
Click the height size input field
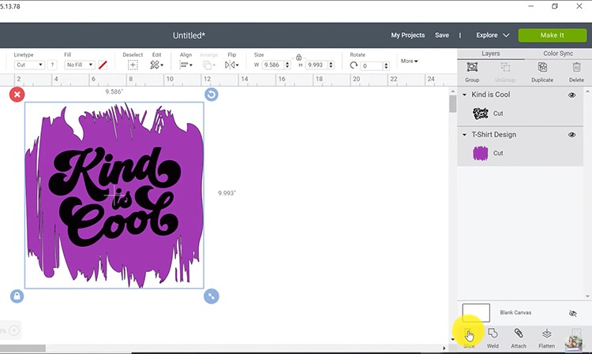coord(317,65)
